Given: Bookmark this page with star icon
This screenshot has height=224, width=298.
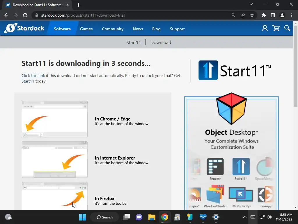Looking at the screenshot, I should (x=252, y=15).
